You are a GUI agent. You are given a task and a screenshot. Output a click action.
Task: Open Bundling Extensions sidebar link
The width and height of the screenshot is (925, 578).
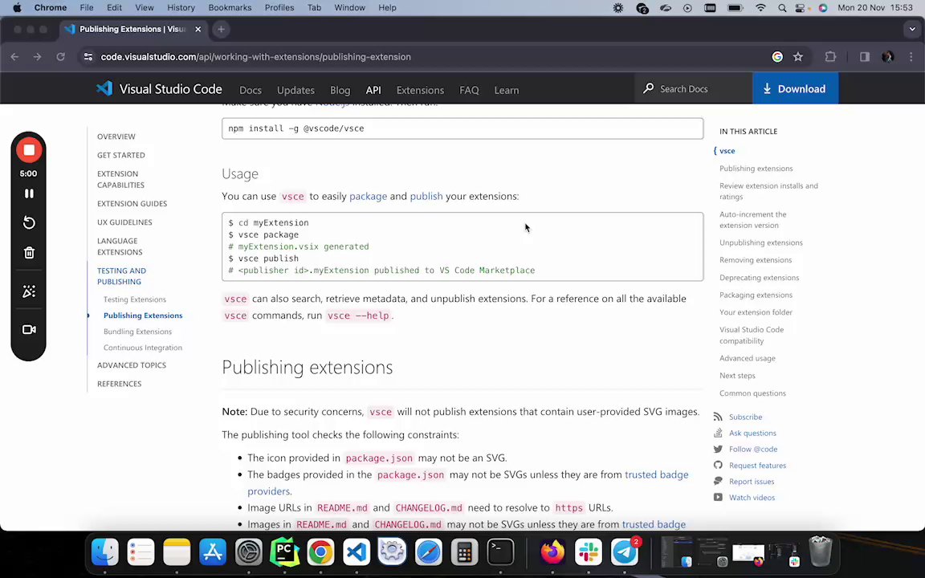coord(137,332)
